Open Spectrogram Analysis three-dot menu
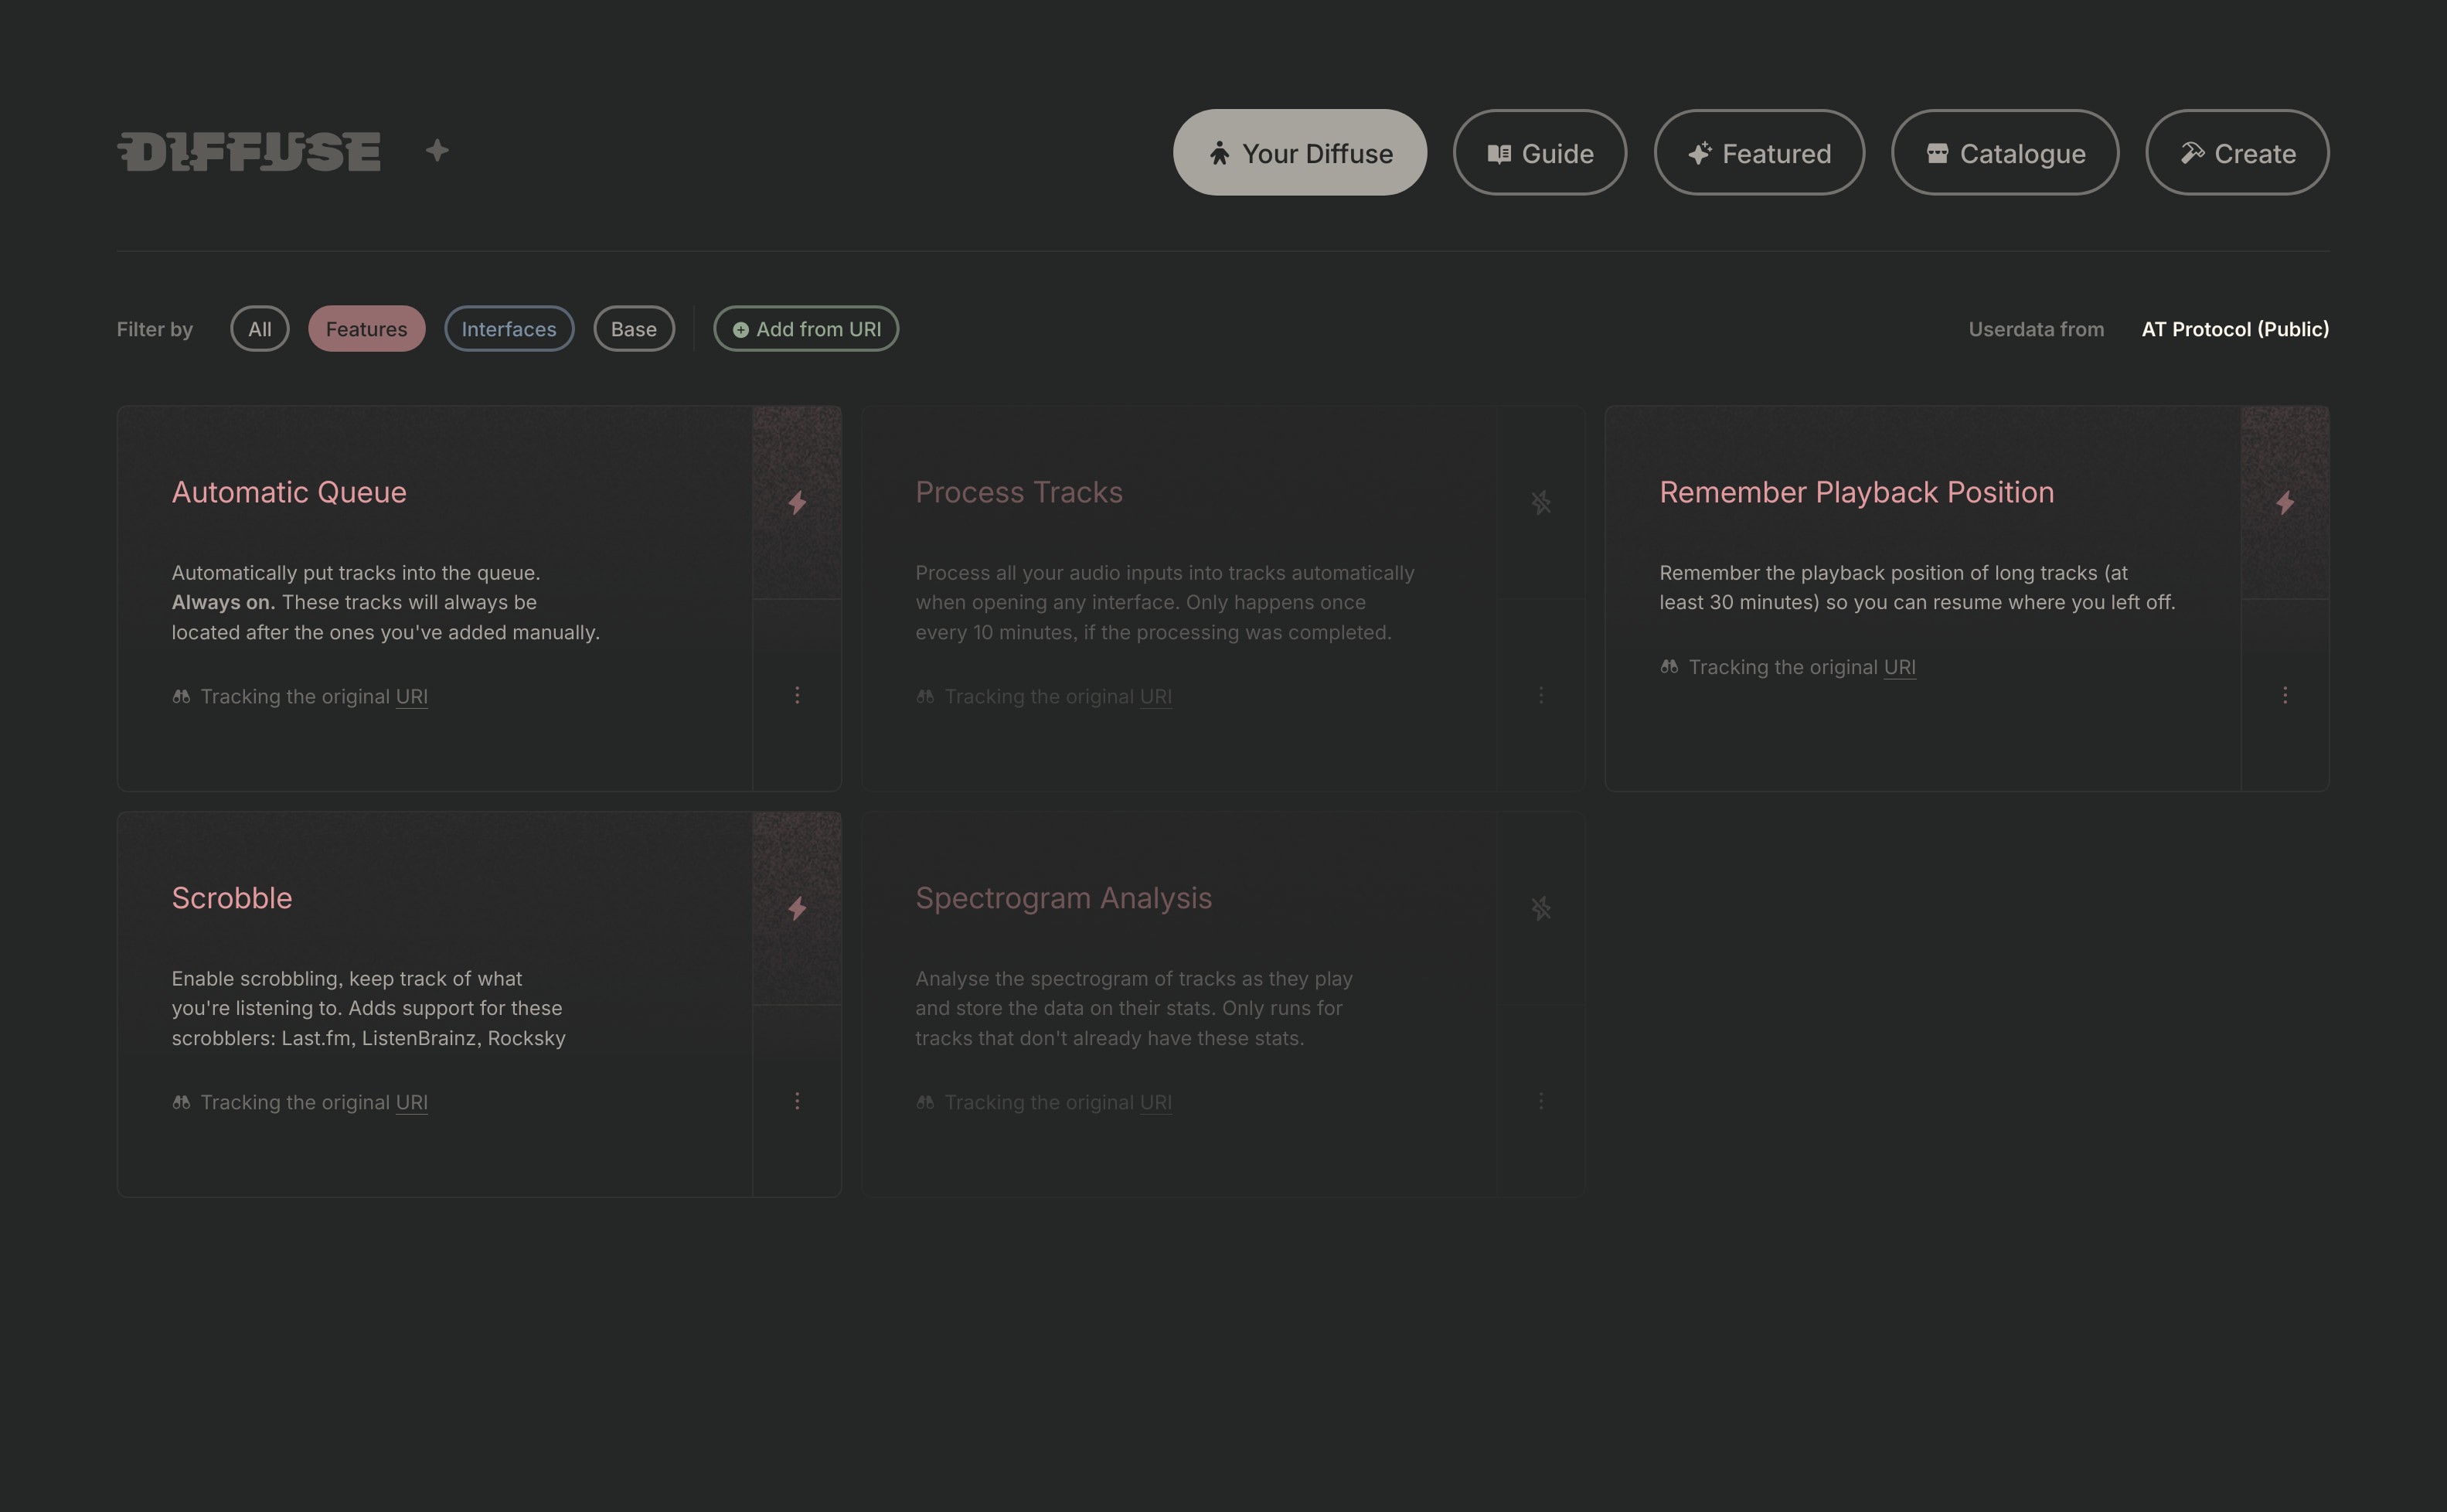Viewport: 2447px width, 1512px height. pyautogui.click(x=1540, y=1101)
